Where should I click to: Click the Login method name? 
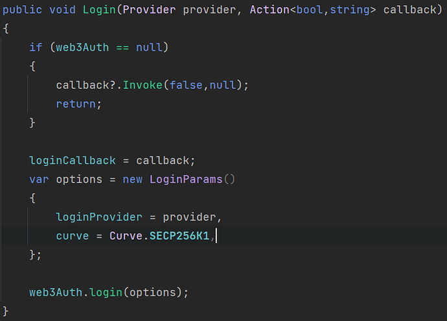click(97, 10)
